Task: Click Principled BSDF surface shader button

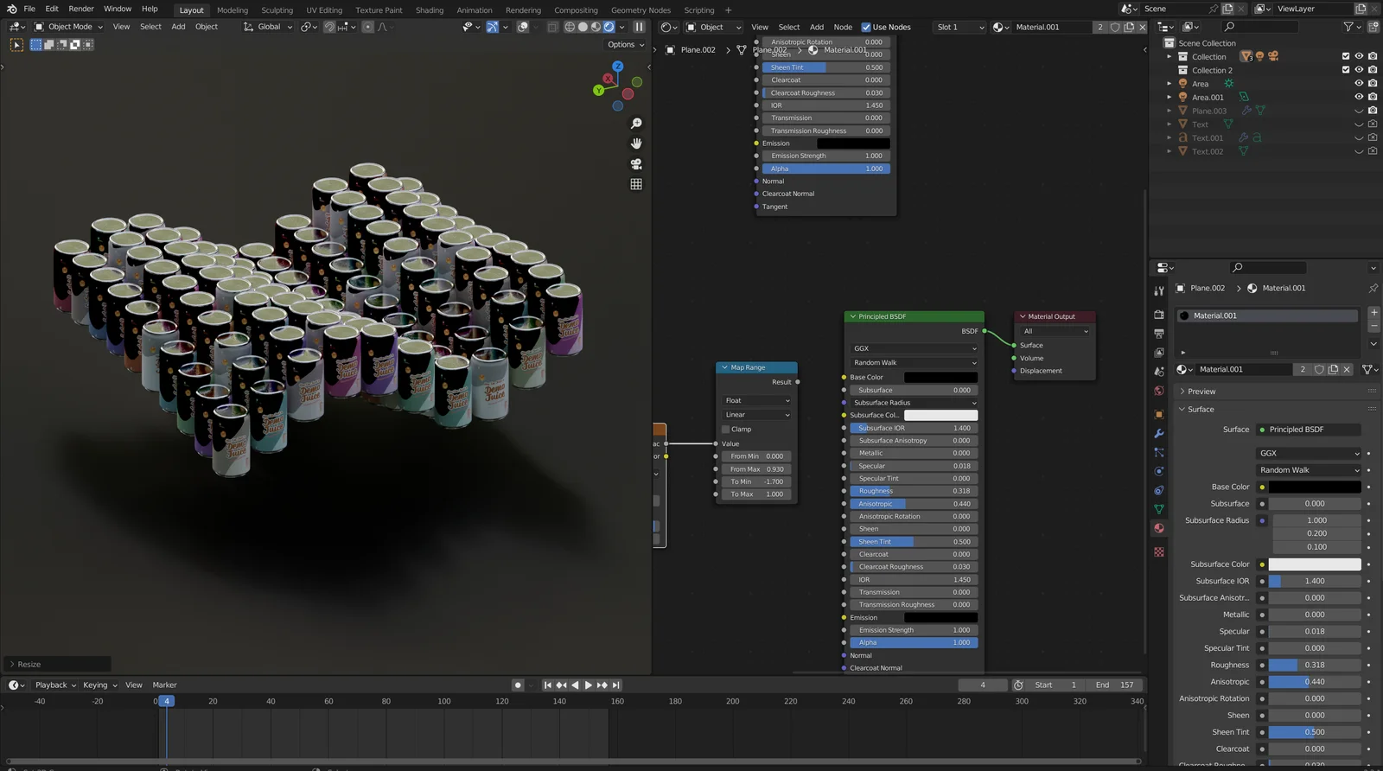Action: pos(1309,430)
